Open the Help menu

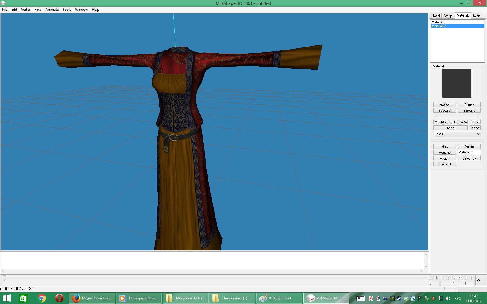pos(96,10)
